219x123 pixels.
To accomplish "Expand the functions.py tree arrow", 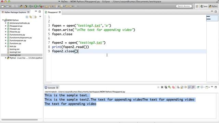I will (6, 43).
